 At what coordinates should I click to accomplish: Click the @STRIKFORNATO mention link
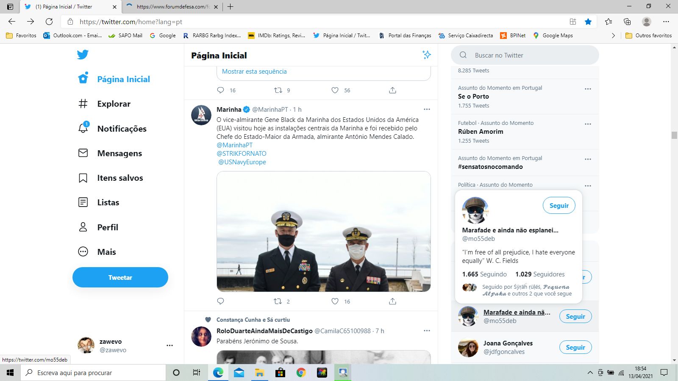tap(242, 154)
